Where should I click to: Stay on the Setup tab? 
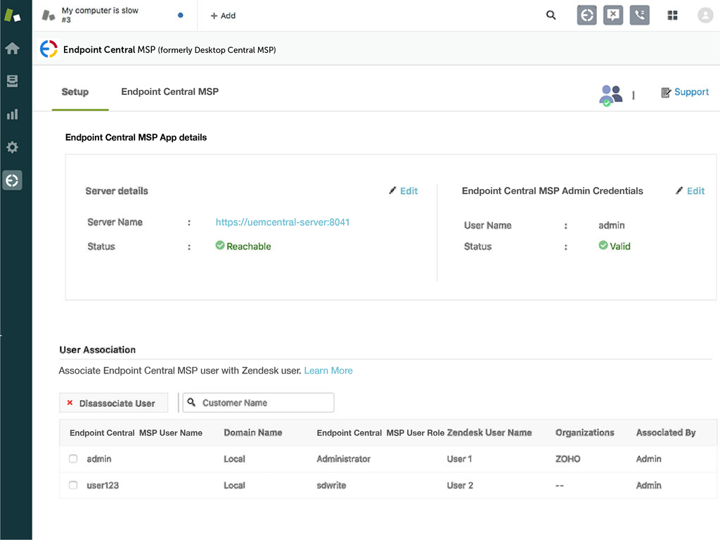pos(75,91)
